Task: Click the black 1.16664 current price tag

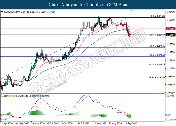Action: [x=170, y=35]
